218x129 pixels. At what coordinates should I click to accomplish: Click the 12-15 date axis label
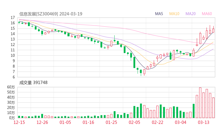[x=19, y=122]
